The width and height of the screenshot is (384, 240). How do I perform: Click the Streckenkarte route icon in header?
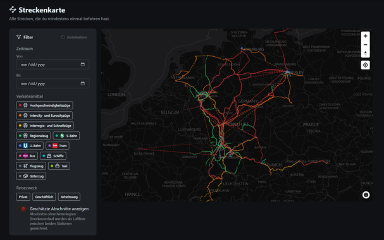(13, 9)
